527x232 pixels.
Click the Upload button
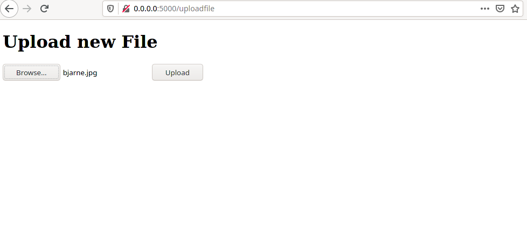[x=177, y=73]
